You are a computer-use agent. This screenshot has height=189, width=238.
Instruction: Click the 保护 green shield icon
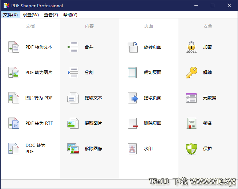point(191,148)
